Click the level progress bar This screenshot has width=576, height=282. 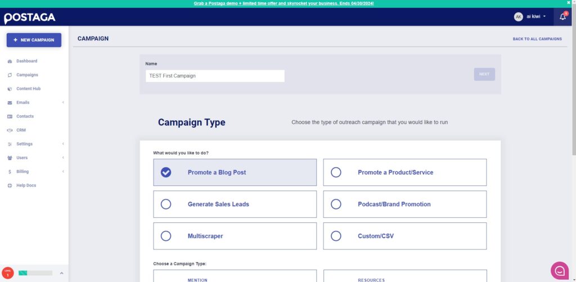tap(35, 273)
